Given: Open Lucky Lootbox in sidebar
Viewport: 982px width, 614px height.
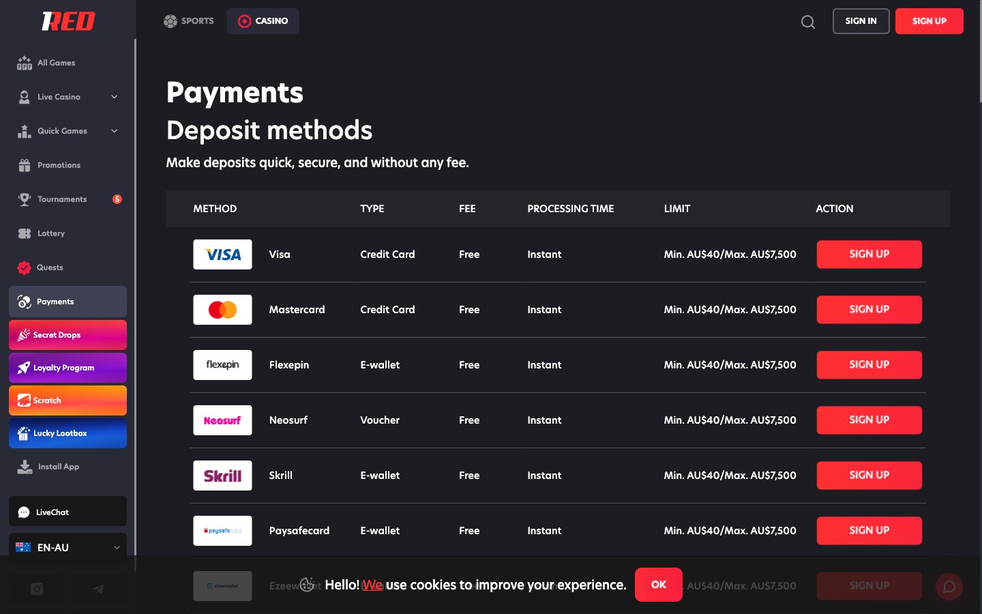Looking at the screenshot, I should click(68, 433).
